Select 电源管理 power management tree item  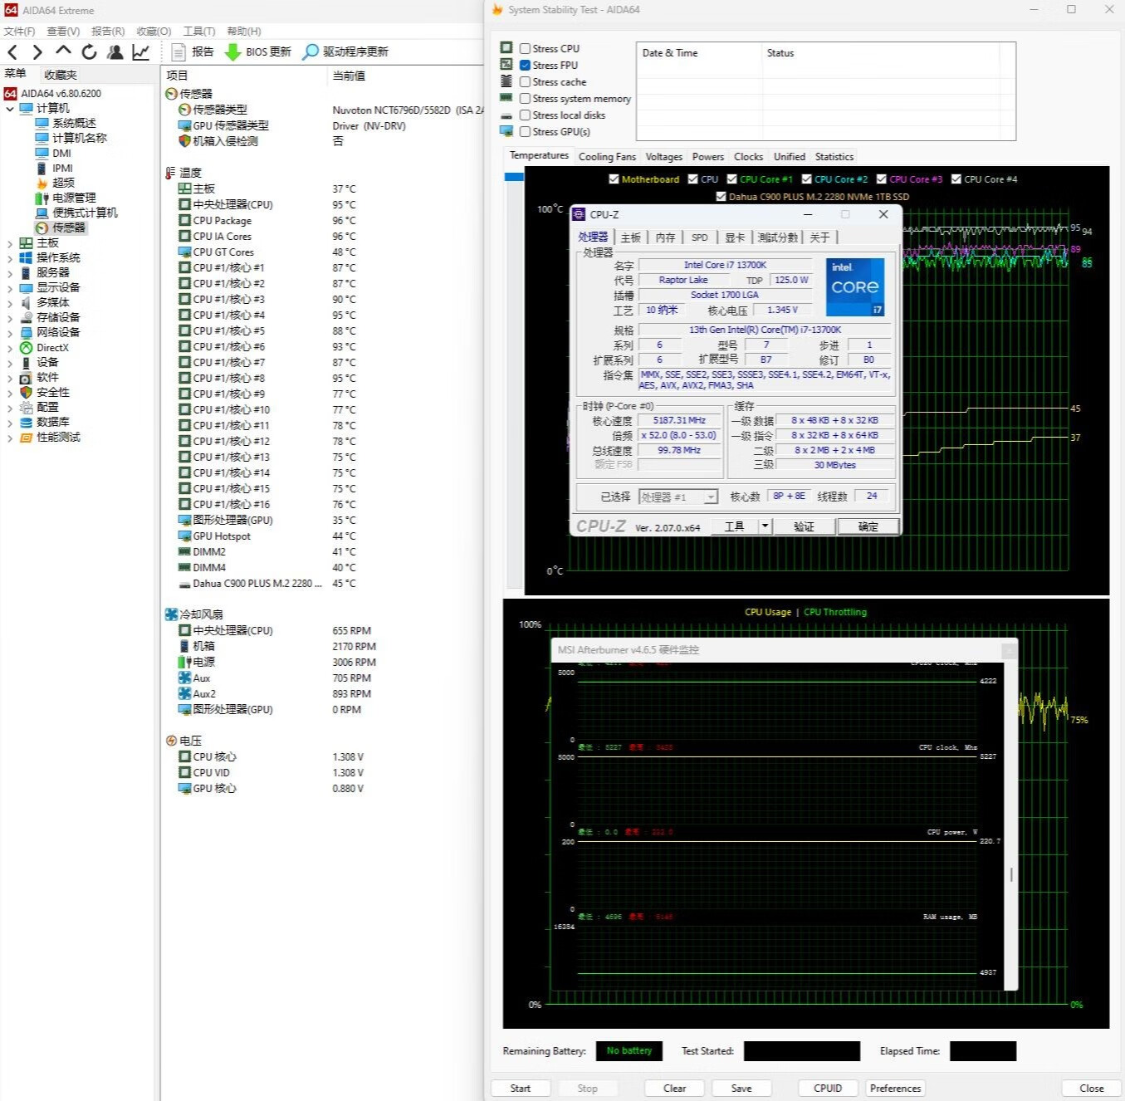[66, 198]
